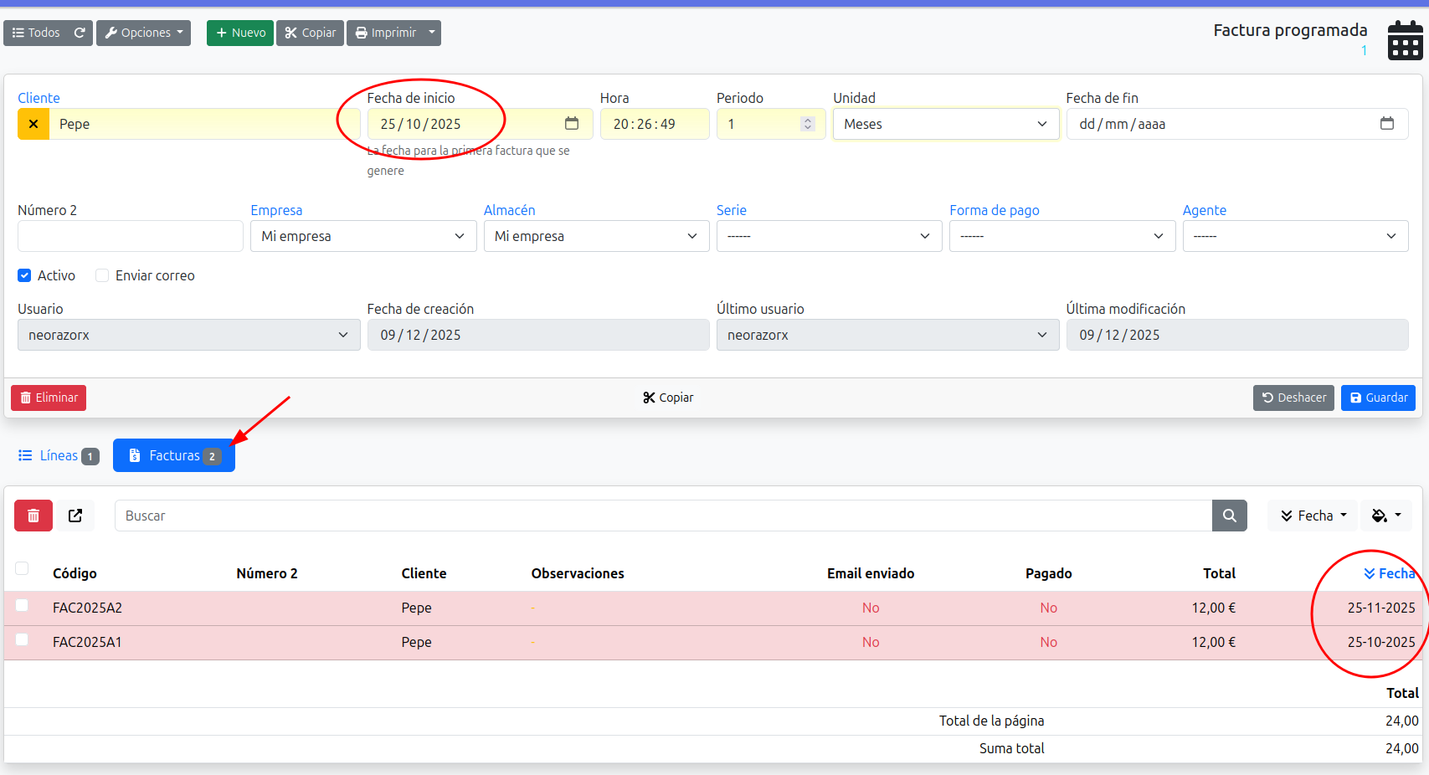Image resolution: width=1429 pixels, height=775 pixels.
Task: Click the blue Guardar button
Action: (x=1377, y=398)
